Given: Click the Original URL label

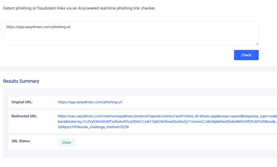Looking at the screenshot, I should click(x=22, y=102).
